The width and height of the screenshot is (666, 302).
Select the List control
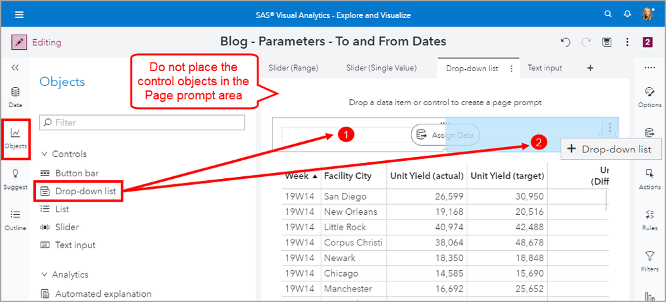coord(55,210)
